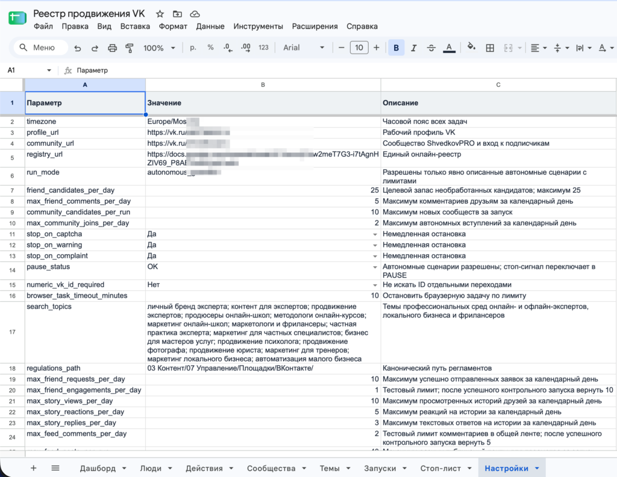Check cloud save status icon
Screen dimensions: 617x477
pyautogui.click(x=195, y=14)
